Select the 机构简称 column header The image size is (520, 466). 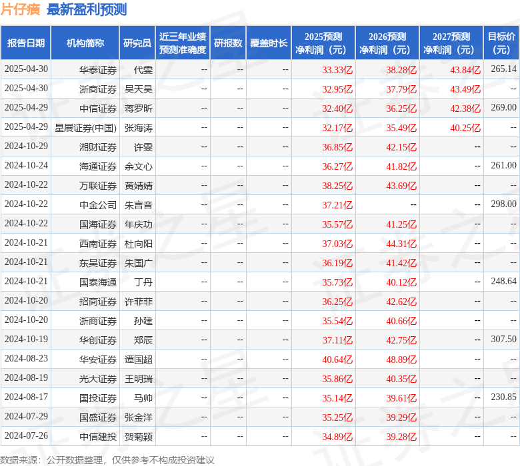(x=85, y=43)
